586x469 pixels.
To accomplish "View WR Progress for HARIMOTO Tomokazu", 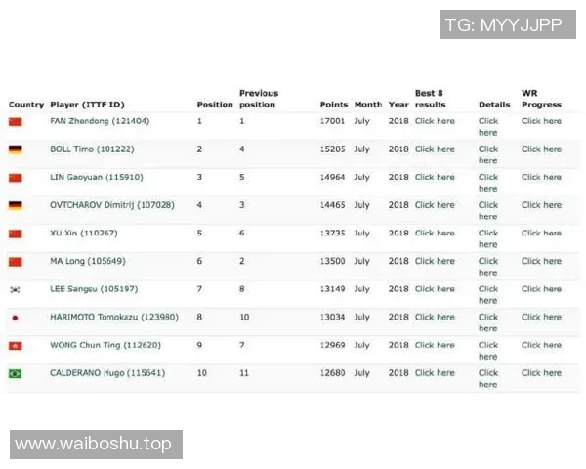I will tap(541, 317).
